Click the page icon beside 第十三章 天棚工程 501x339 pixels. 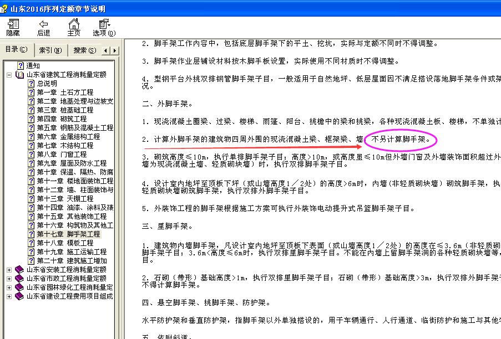click(31, 199)
